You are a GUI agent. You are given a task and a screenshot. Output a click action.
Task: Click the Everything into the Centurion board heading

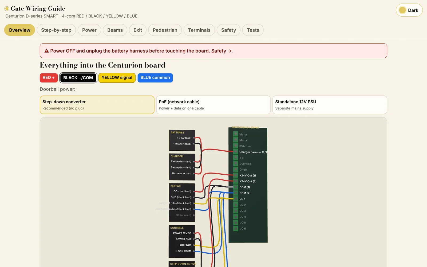(102, 65)
